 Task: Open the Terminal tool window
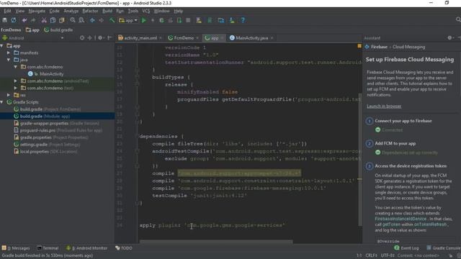[48, 248]
